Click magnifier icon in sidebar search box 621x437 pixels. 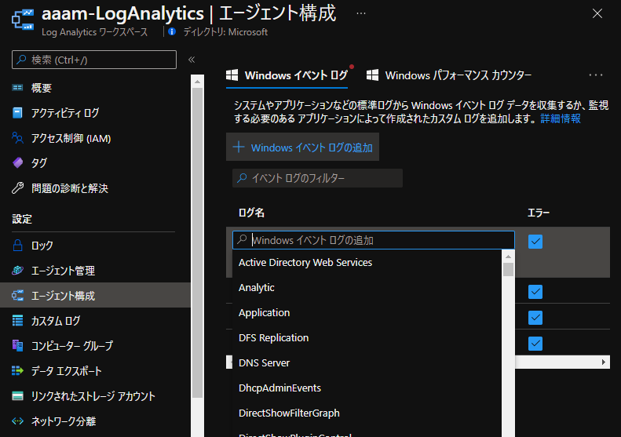[x=21, y=60]
